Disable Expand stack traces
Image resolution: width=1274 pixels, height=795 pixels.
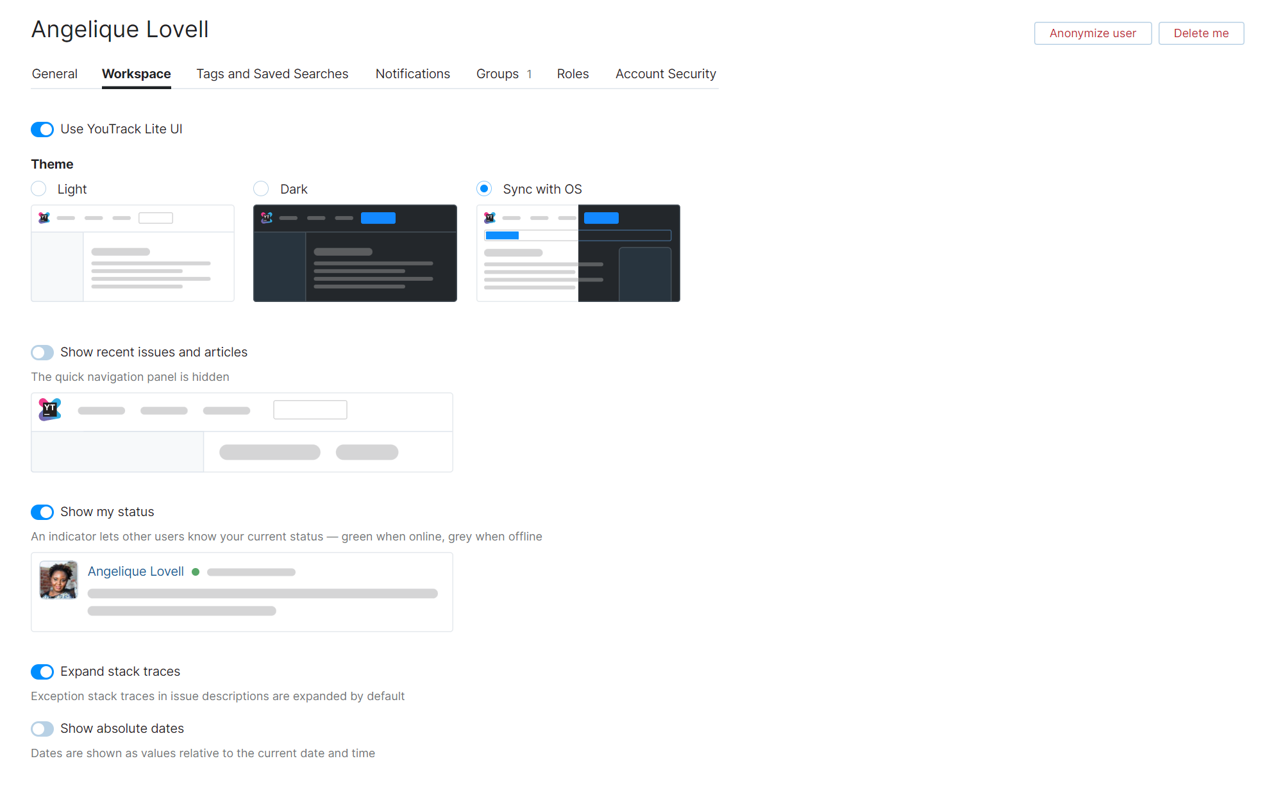pos(42,671)
